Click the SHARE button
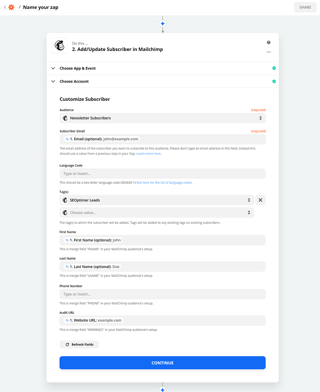This screenshot has width=320, height=392. [x=305, y=7]
